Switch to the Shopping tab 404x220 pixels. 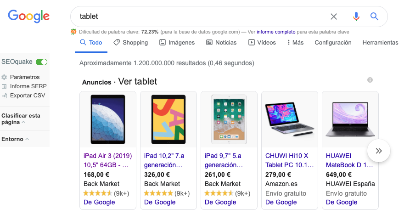pos(131,42)
